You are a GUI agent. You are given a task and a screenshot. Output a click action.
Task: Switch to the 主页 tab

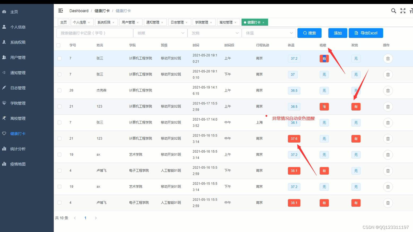pos(64,22)
